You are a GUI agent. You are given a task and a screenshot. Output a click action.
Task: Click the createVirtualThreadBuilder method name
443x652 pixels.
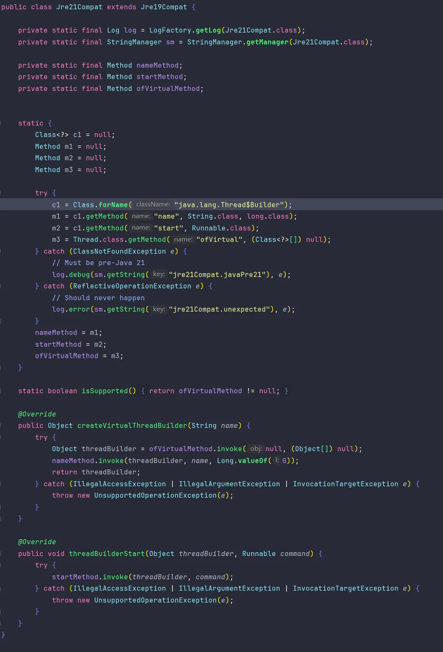132,426
